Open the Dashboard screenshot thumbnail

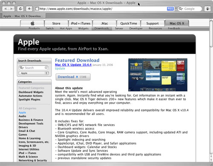tap(158, 74)
